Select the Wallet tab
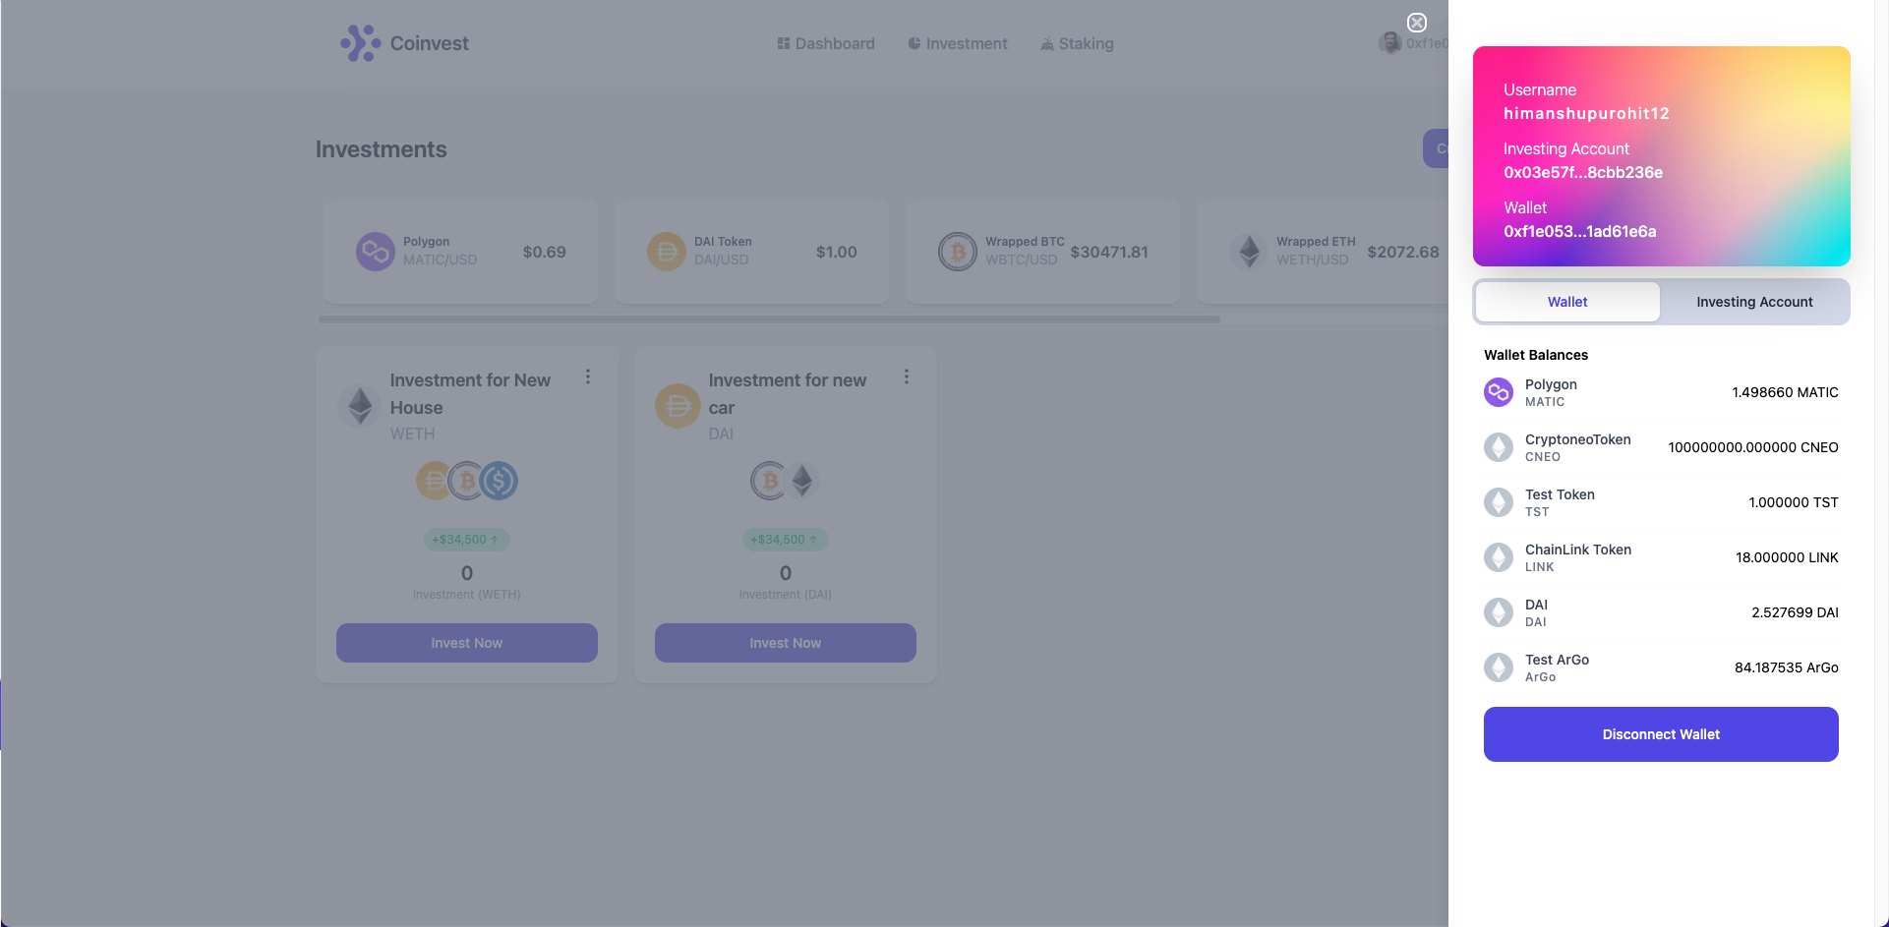Image resolution: width=1889 pixels, height=927 pixels. click(x=1566, y=302)
